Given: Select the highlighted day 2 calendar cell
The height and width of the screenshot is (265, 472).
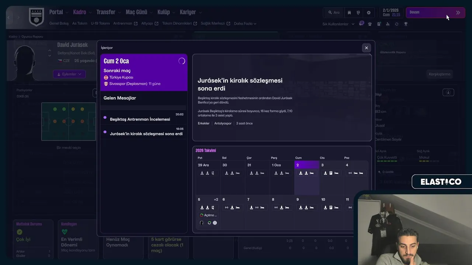Looking at the screenshot, I should click(307, 178).
